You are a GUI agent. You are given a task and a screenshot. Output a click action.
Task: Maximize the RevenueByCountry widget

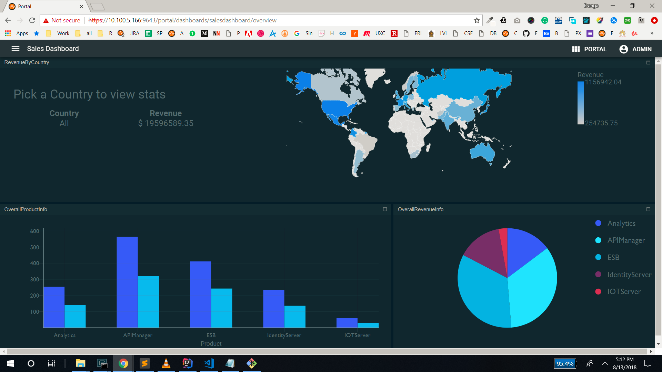pyautogui.click(x=648, y=62)
